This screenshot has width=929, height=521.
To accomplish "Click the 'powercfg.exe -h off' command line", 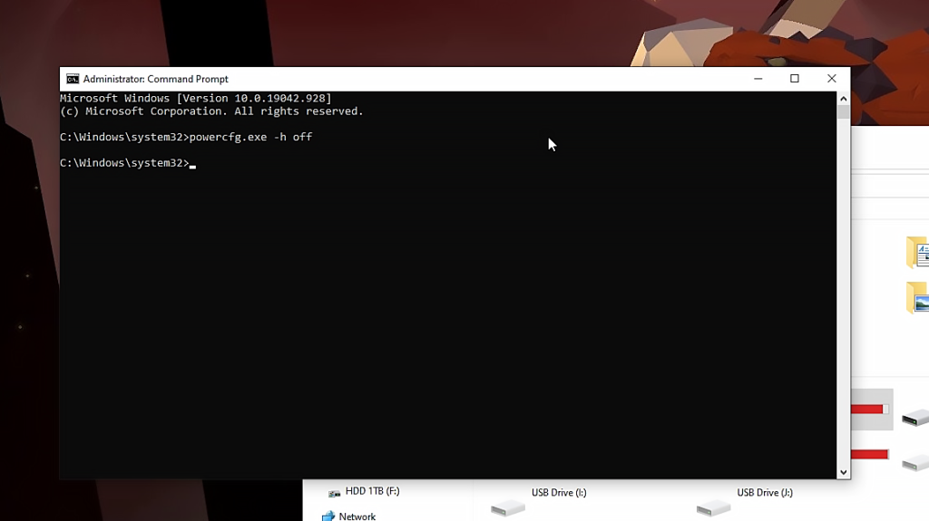I will pos(186,137).
